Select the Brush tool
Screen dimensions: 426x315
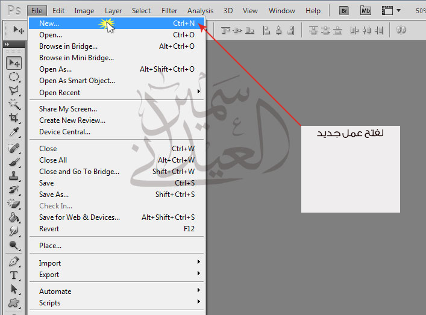(x=14, y=162)
